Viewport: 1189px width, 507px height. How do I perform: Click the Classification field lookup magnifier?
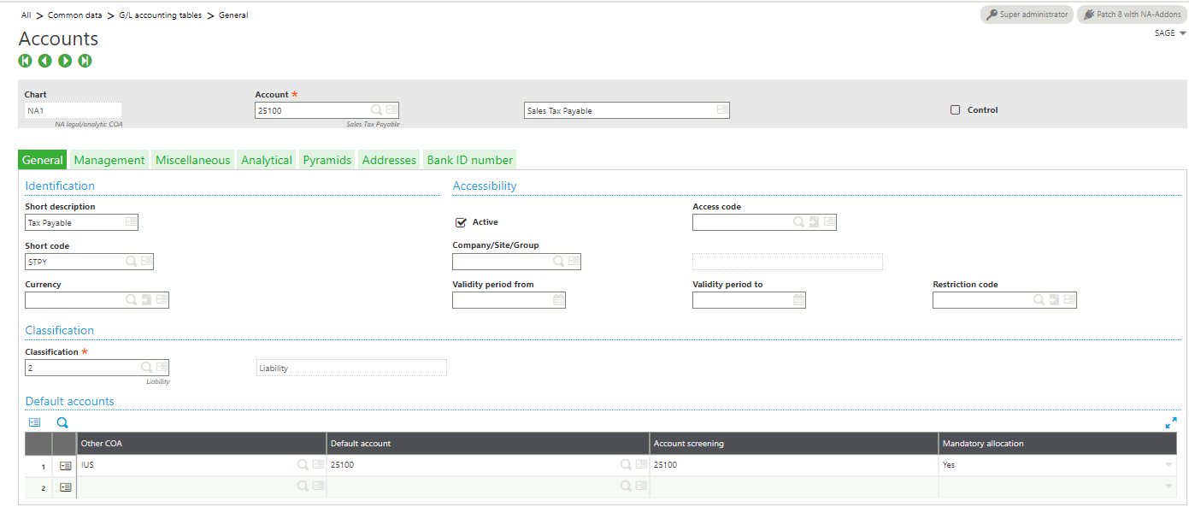pos(146,368)
